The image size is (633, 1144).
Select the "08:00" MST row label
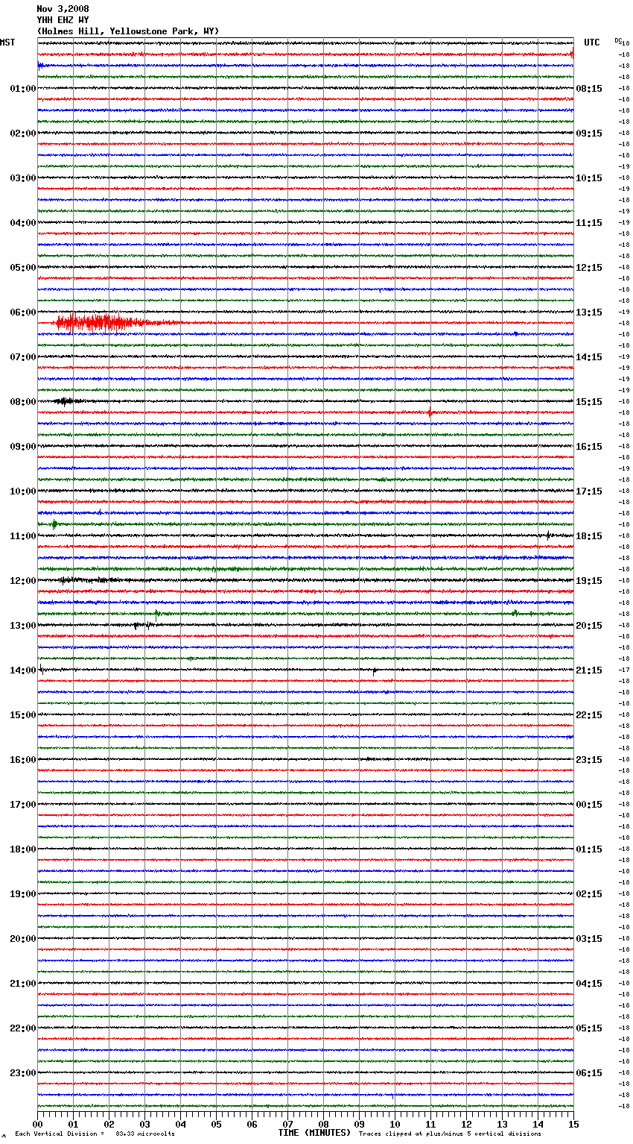pyautogui.click(x=23, y=402)
